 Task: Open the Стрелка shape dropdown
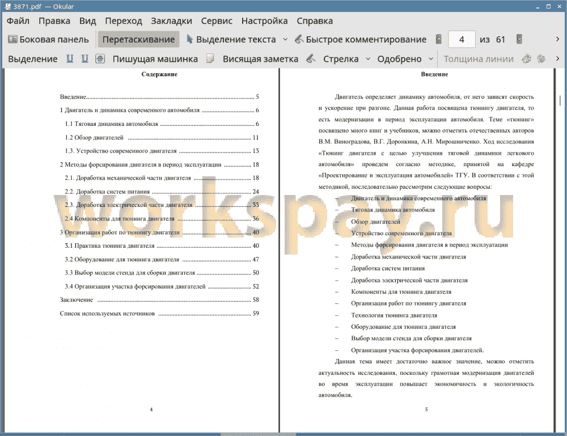(368, 59)
